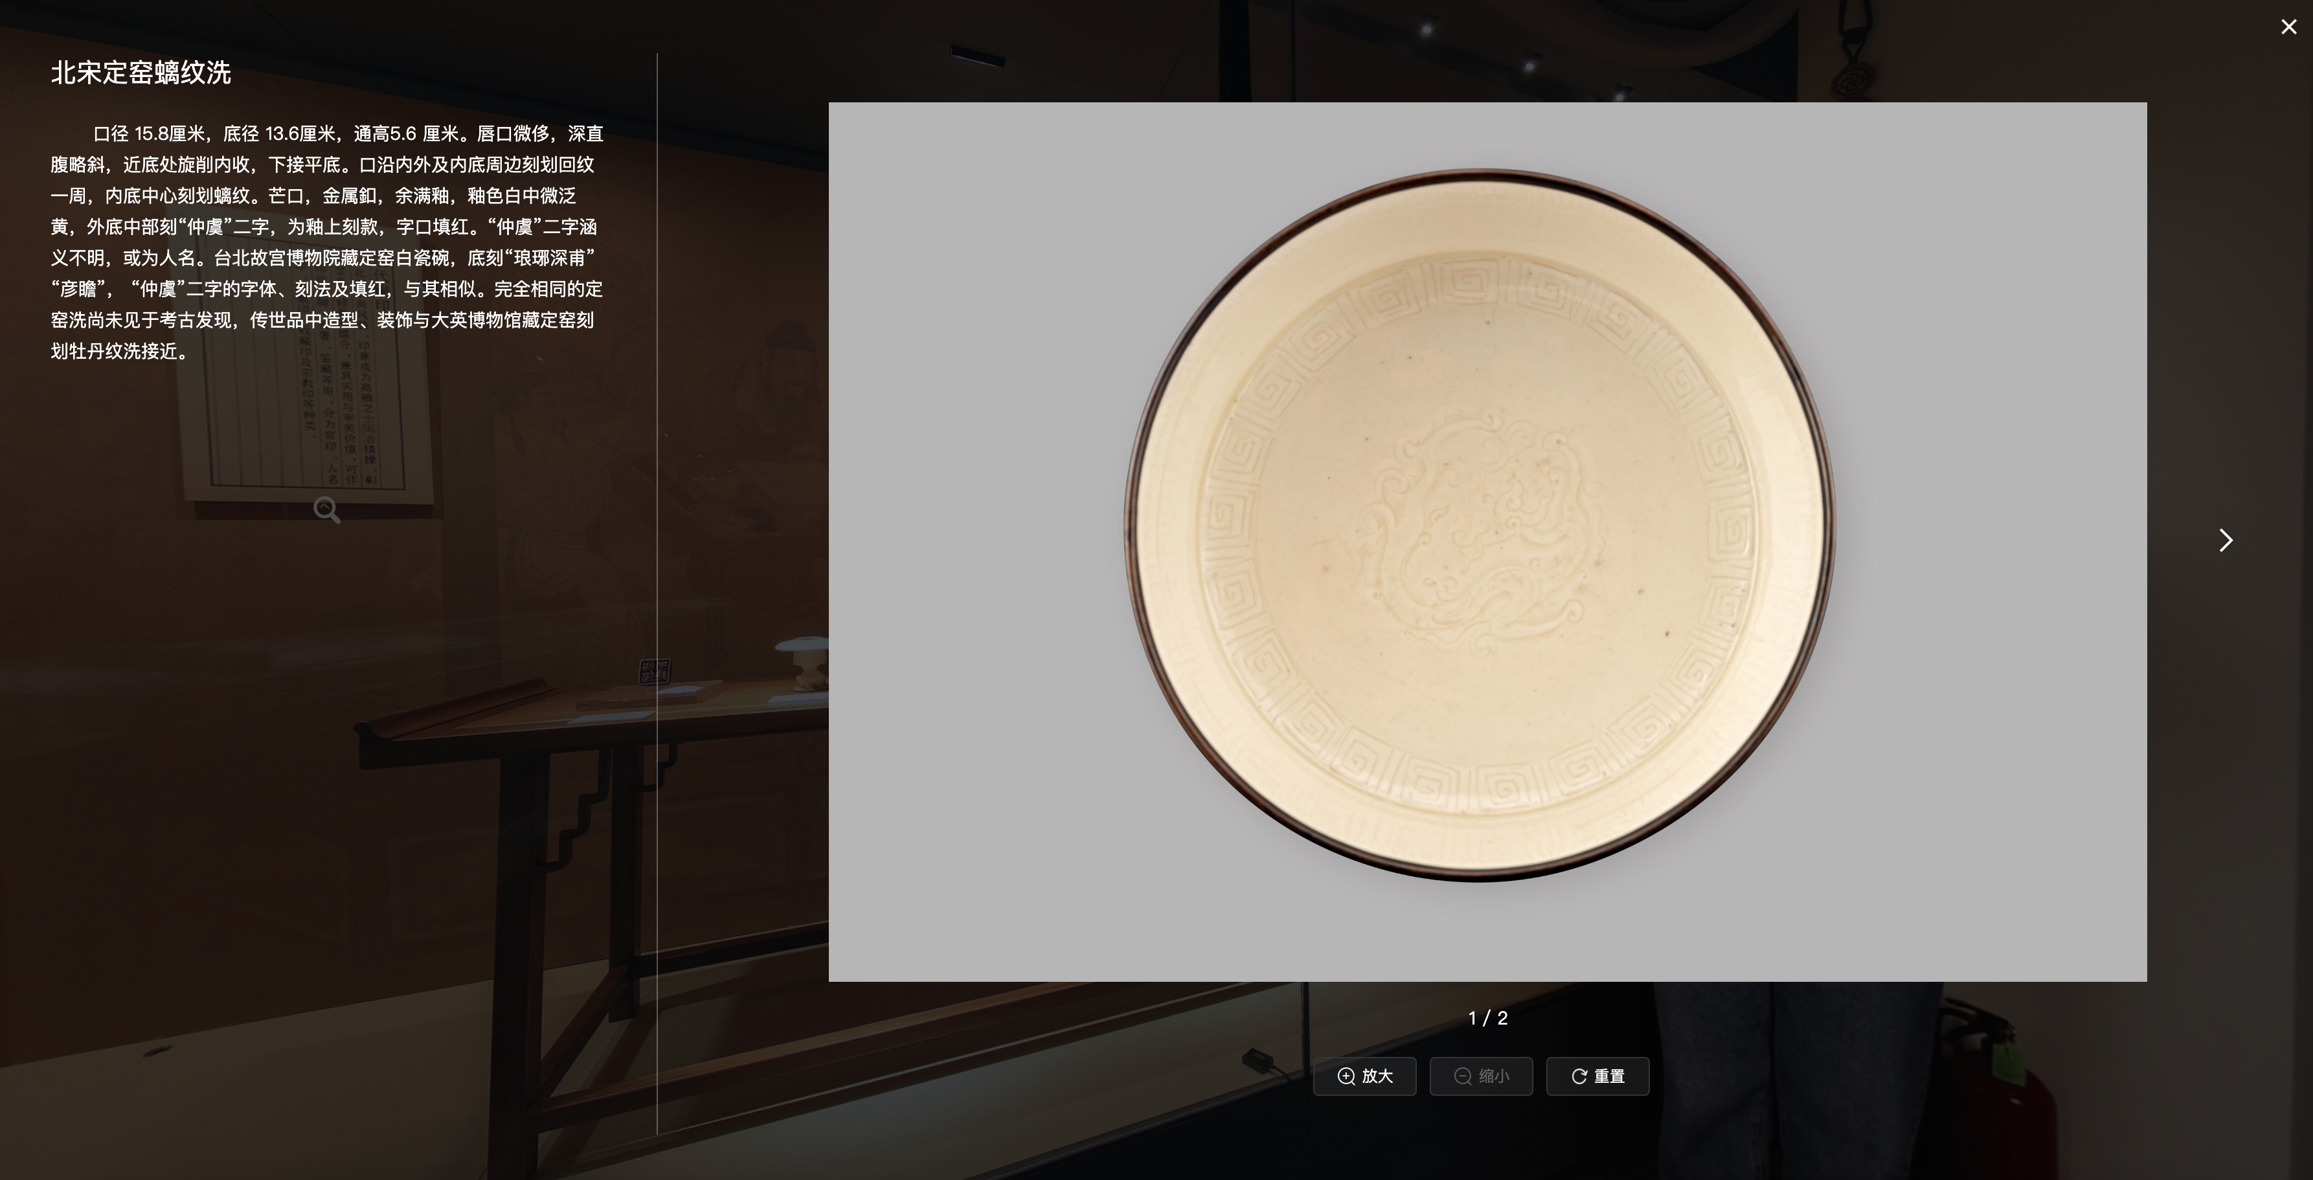Click the title 北宋定窑螭纹洗

point(141,73)
